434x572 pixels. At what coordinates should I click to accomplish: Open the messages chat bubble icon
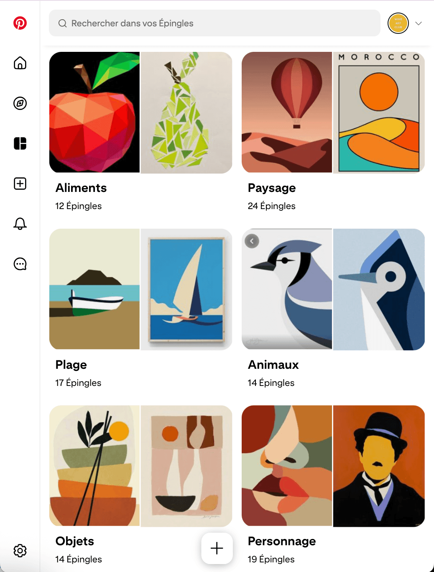point(20,264)
